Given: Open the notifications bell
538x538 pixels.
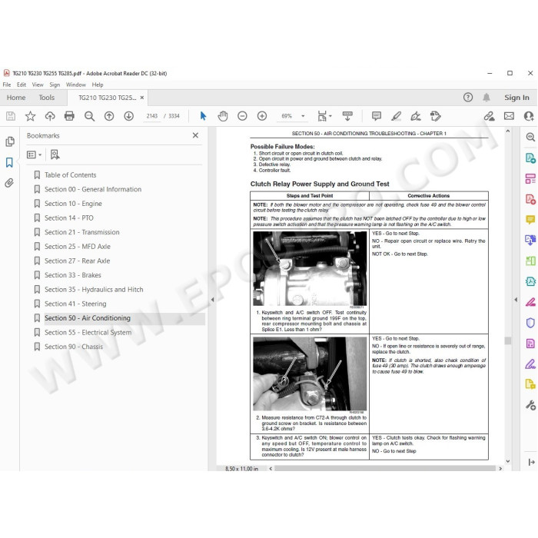Looking at the screenshot, I should point(487,98).
